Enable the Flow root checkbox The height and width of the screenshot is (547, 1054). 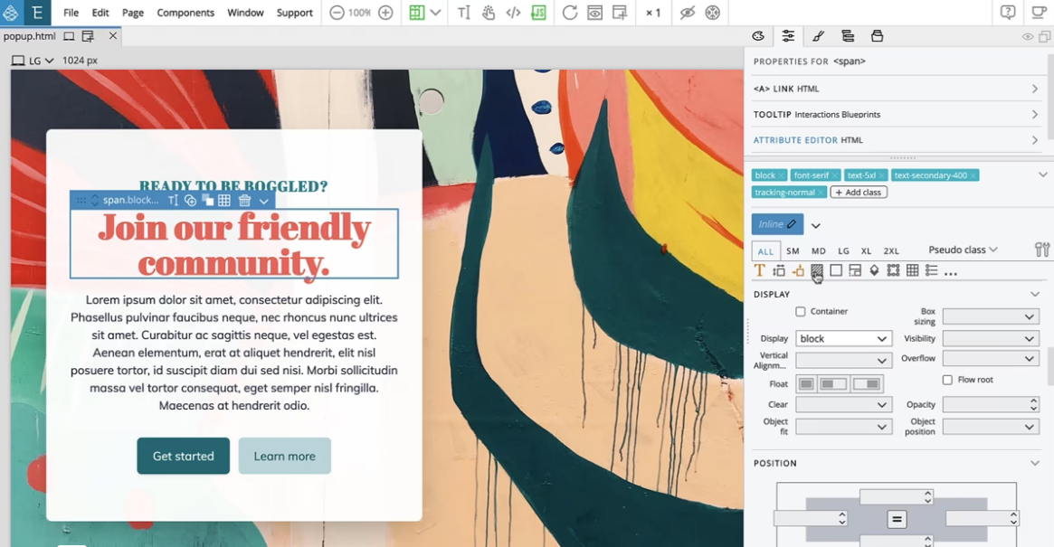946,380
